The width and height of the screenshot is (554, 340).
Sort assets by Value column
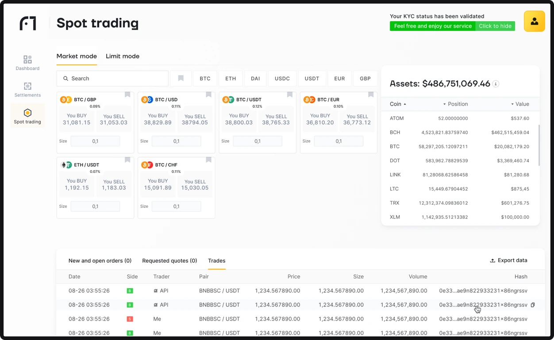[x=520, y=104]
